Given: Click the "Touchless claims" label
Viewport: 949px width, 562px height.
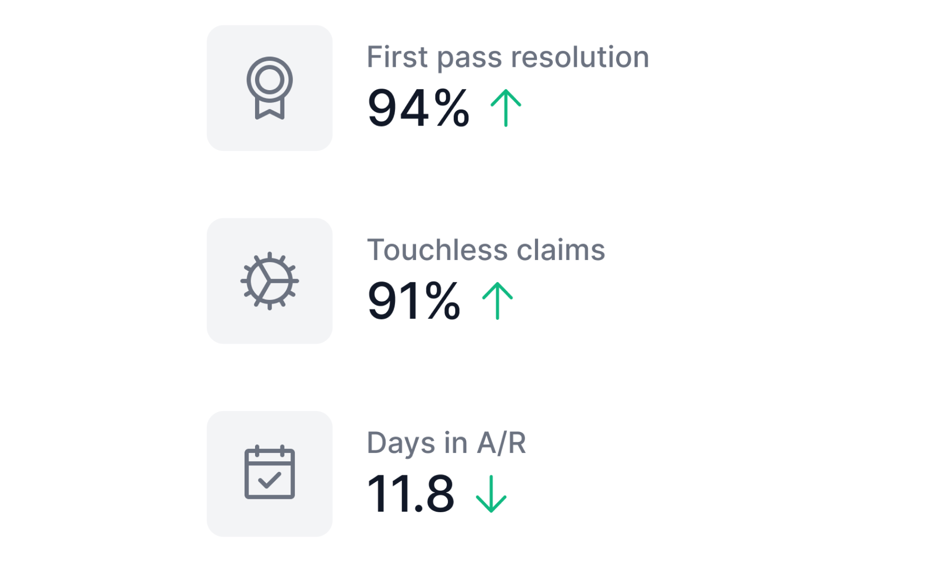Looking at the screenshot, I should [x=486, y=250].
